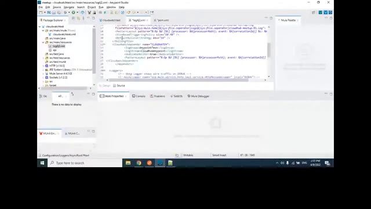371x209 pixels.
Task: Open the Run menu
Action: (x=101, y=8)
